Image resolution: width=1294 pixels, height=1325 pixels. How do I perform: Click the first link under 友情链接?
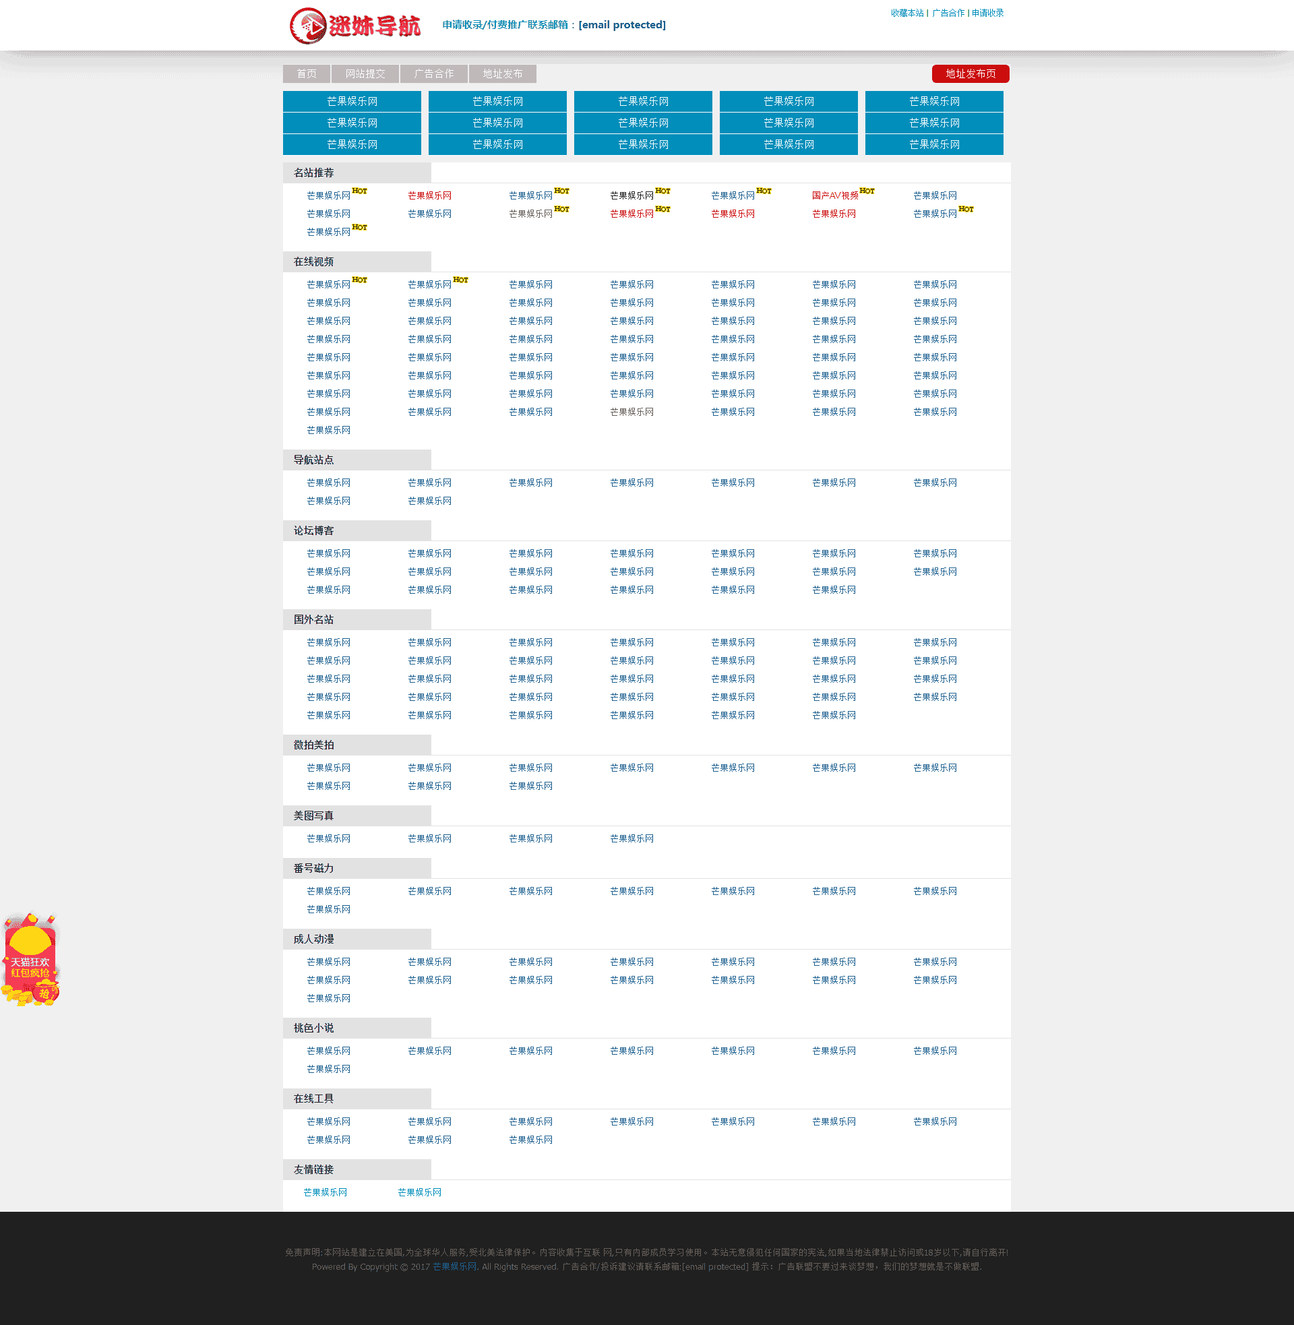point(325,1192)
